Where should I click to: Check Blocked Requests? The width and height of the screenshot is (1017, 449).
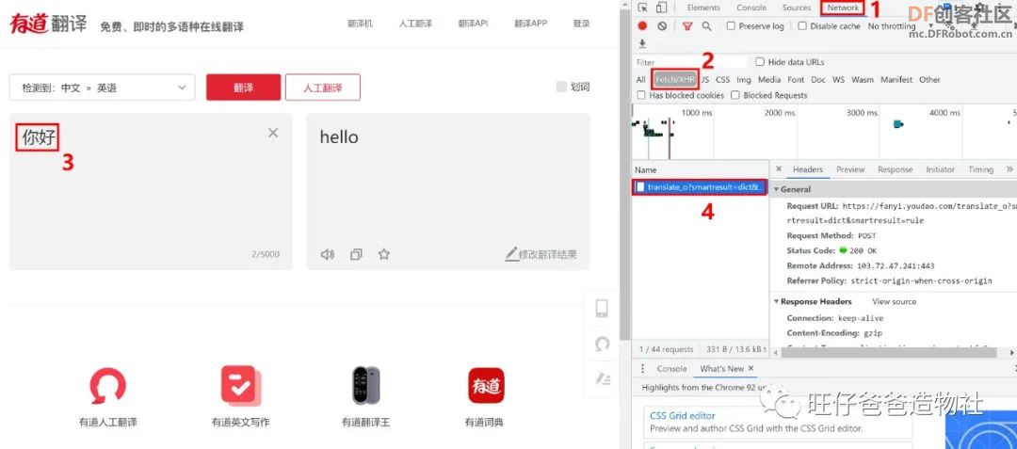(735, 95)
